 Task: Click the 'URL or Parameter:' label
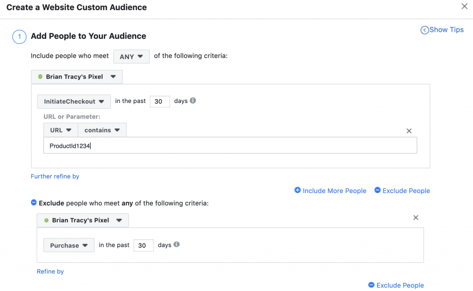72,117
